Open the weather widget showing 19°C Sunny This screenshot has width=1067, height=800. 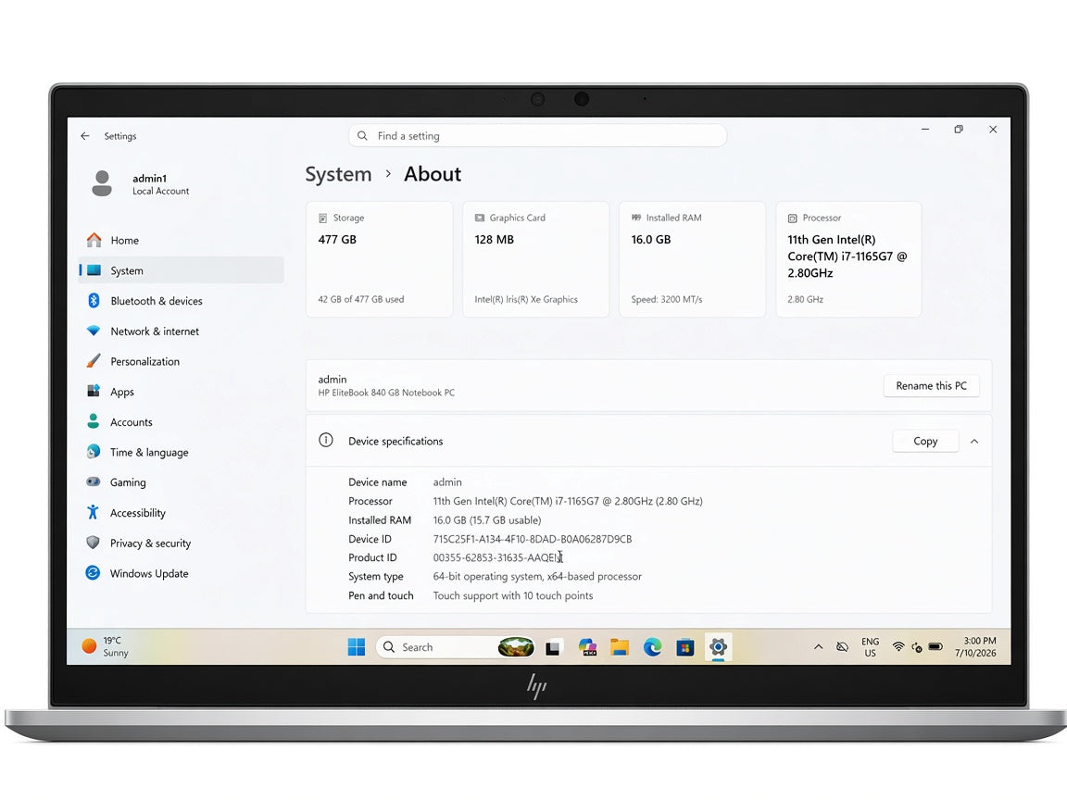(x=105, y=646)
